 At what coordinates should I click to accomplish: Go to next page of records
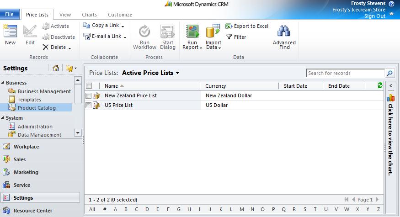pyautogui.click(x=377, y=199)
